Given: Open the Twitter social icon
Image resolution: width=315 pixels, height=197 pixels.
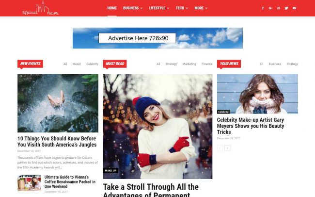Looking at the screenshot, I should [286, 8].
